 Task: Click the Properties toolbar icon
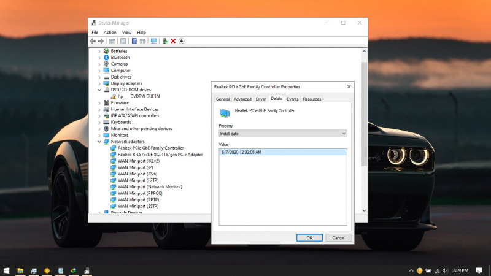tap(123, 41)
